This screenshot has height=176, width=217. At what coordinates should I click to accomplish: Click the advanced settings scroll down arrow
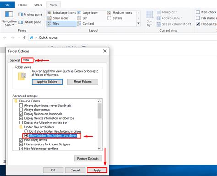point(99,148)
